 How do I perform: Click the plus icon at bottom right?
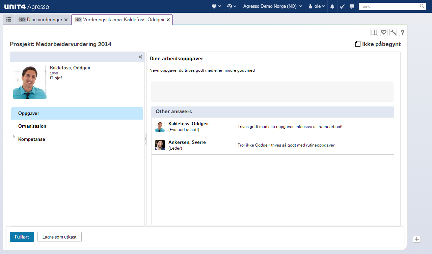[x=417, y=239]
